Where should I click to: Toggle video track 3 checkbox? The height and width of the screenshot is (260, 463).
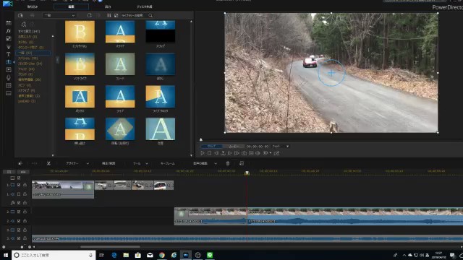19,230
